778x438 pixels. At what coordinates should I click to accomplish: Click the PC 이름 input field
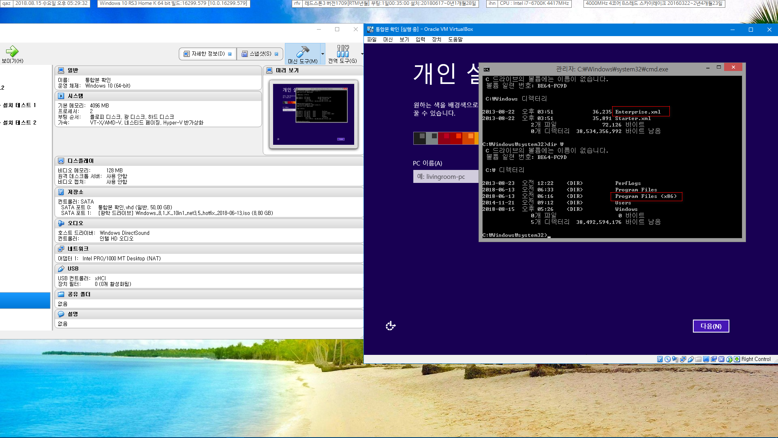point(446,177)
